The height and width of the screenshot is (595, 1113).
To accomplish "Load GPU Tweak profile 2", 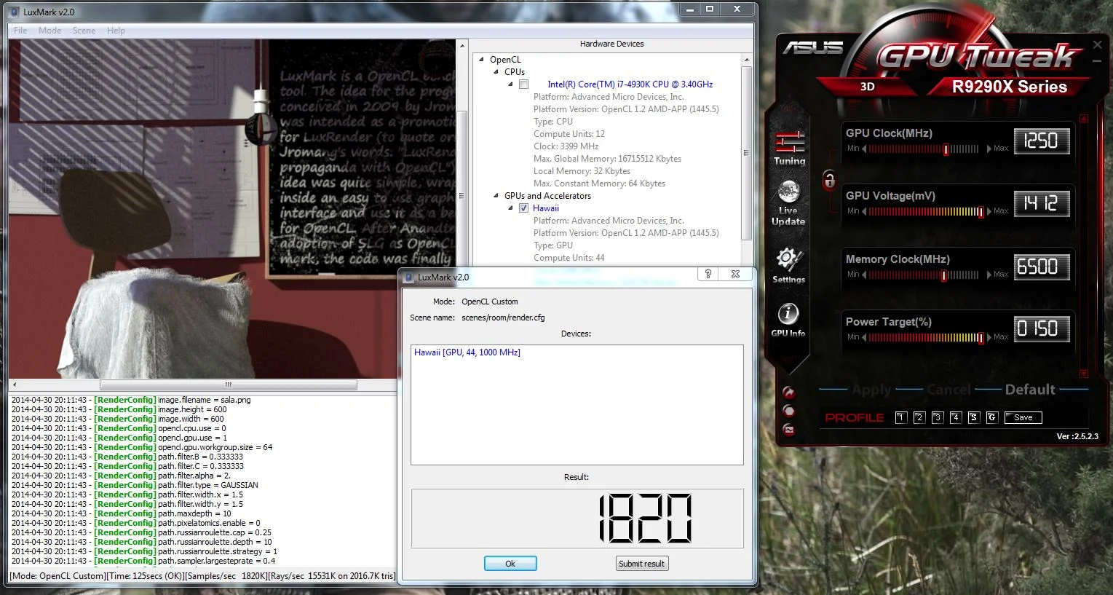I will pyautogui.click(x=919, y=417).
